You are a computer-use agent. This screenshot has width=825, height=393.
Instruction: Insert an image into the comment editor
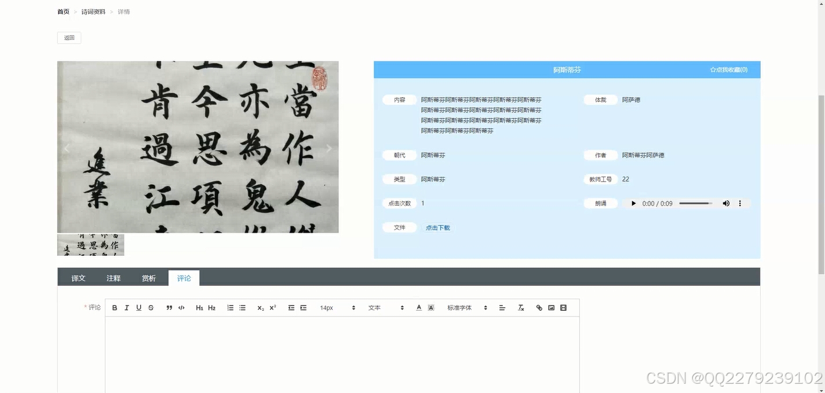click(550, 307)
